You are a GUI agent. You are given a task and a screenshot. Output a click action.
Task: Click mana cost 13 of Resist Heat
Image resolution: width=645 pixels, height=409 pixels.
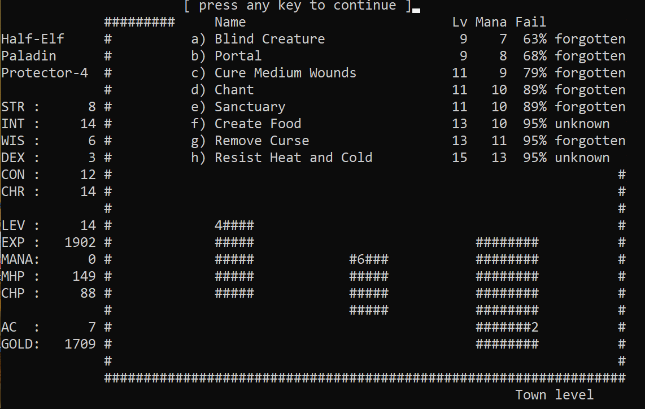499,158
